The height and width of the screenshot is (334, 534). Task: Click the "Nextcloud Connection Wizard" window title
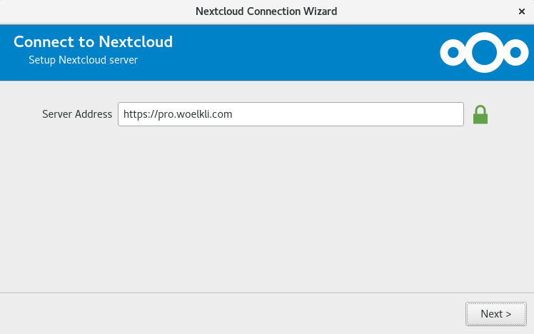tap(266, 11)
